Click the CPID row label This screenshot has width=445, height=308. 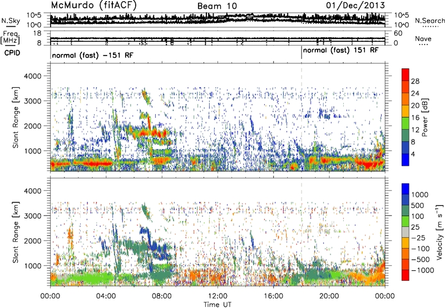click(12, 53)
